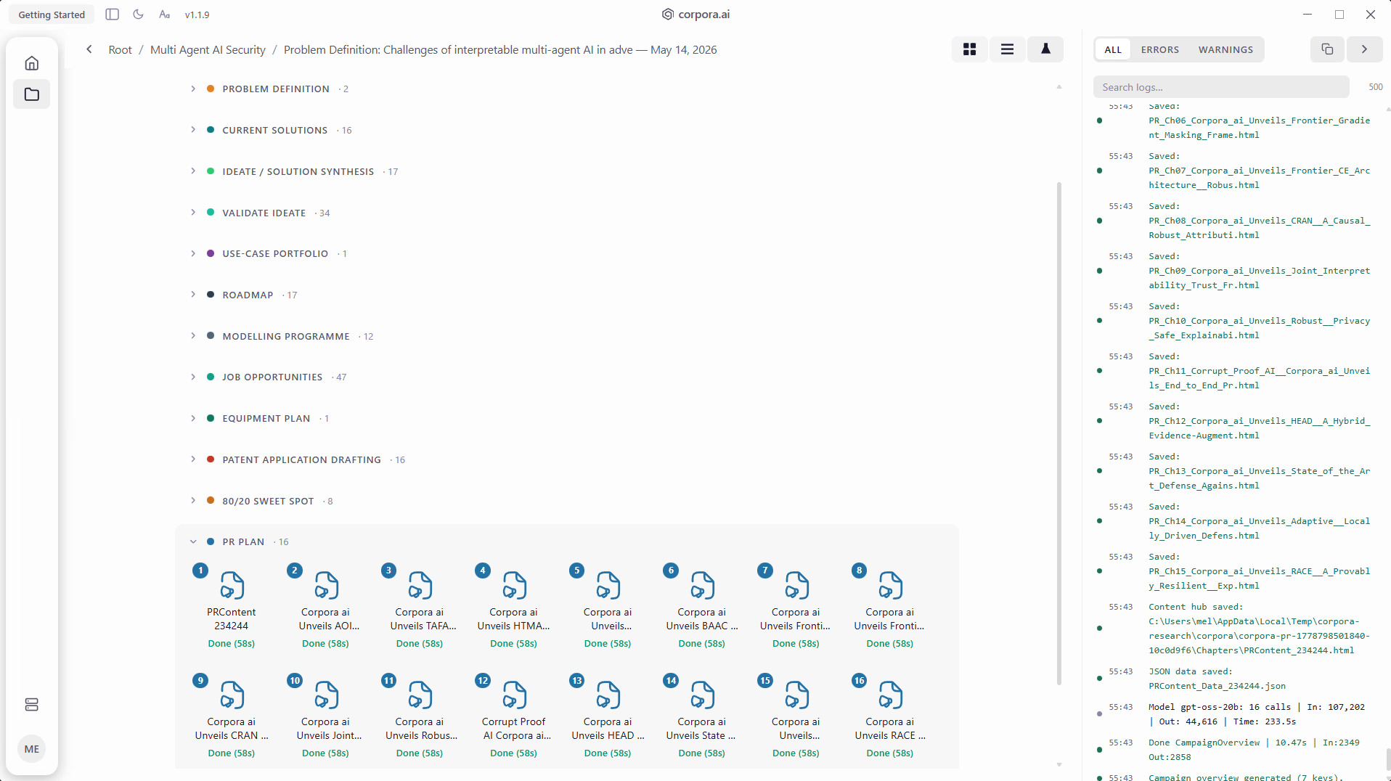Screen dimensions: 1391x781
Task: Expand the Use-Case Portfolio section
Action: click(193, 253)
